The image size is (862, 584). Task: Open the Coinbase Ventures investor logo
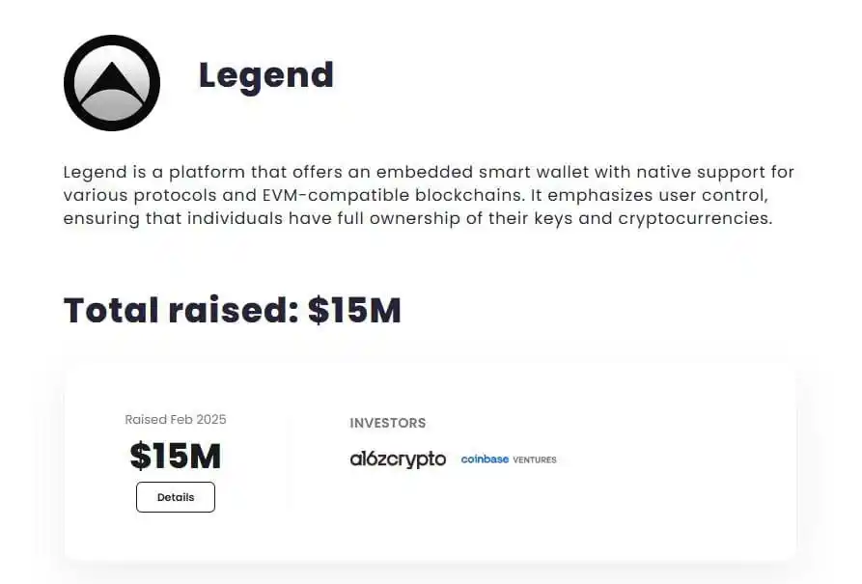click(508, 459)
